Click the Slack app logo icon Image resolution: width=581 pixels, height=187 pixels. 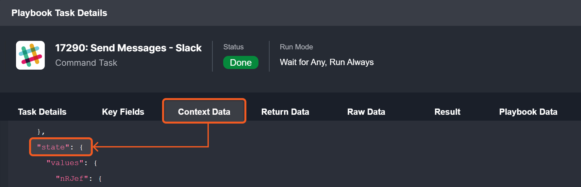tap(30, 55)
